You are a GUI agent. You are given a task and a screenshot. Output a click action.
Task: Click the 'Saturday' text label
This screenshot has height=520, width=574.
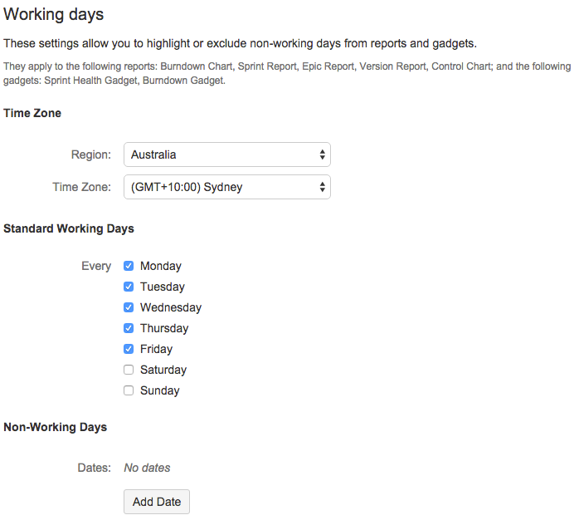point(163,370)
